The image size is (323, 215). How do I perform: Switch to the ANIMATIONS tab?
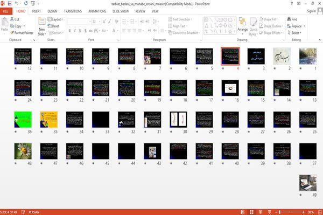97,11
